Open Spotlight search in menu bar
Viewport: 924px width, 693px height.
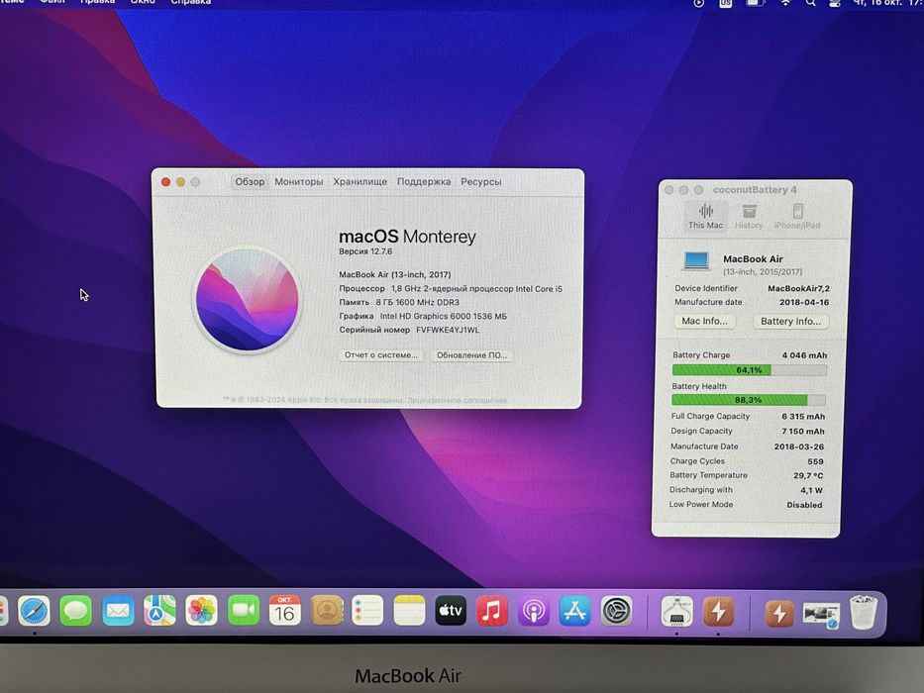pyautogui.click(x=811, y=3)
